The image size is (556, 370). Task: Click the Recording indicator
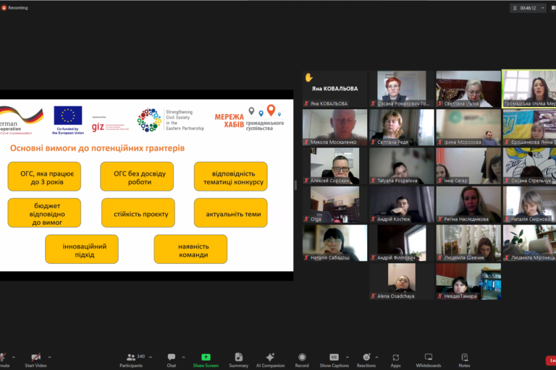click(14, 7)
